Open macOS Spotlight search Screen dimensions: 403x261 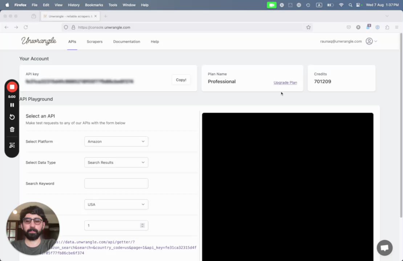350,5
